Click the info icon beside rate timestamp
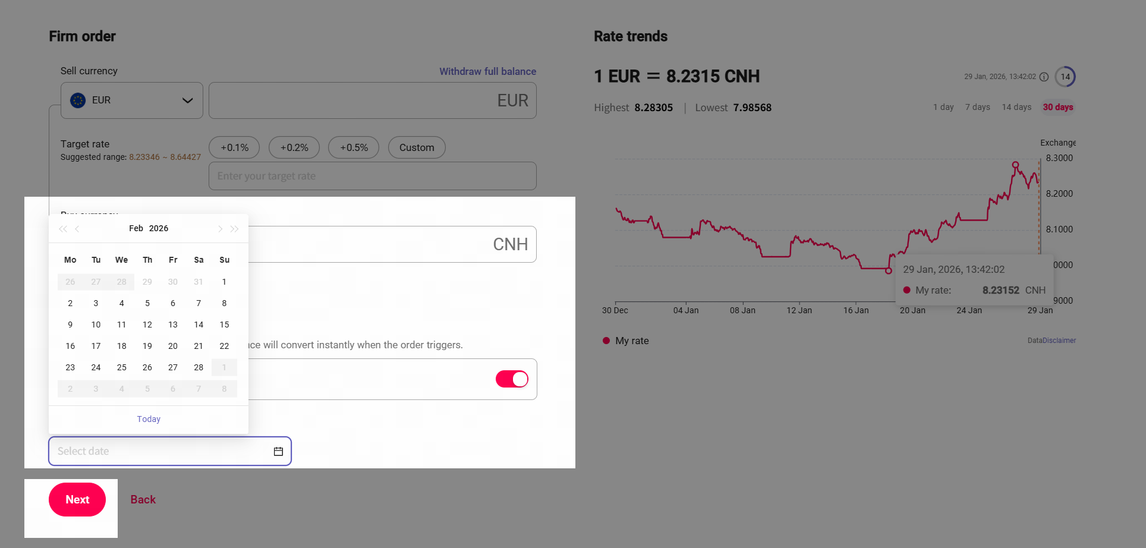Screen dimensions: 1146x548 pyautogui.click(x=1044, y=77)
